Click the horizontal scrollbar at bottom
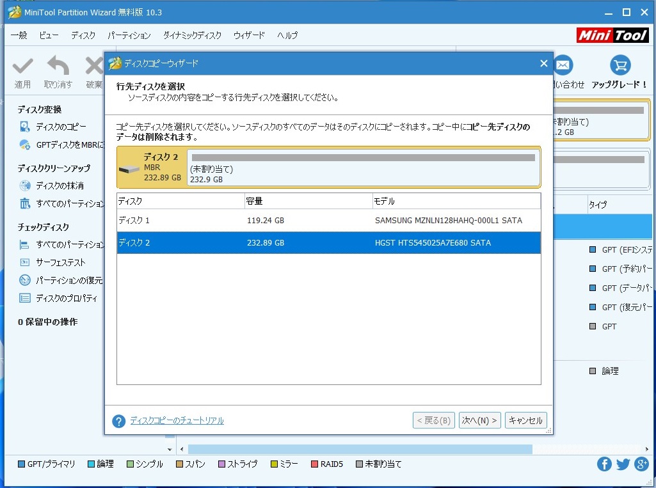The width and height of the screenshot is (656, 488). (x=360, y=450)
